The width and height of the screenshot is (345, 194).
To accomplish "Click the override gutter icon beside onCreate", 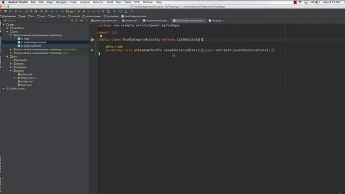I will (x=92, y=50).
